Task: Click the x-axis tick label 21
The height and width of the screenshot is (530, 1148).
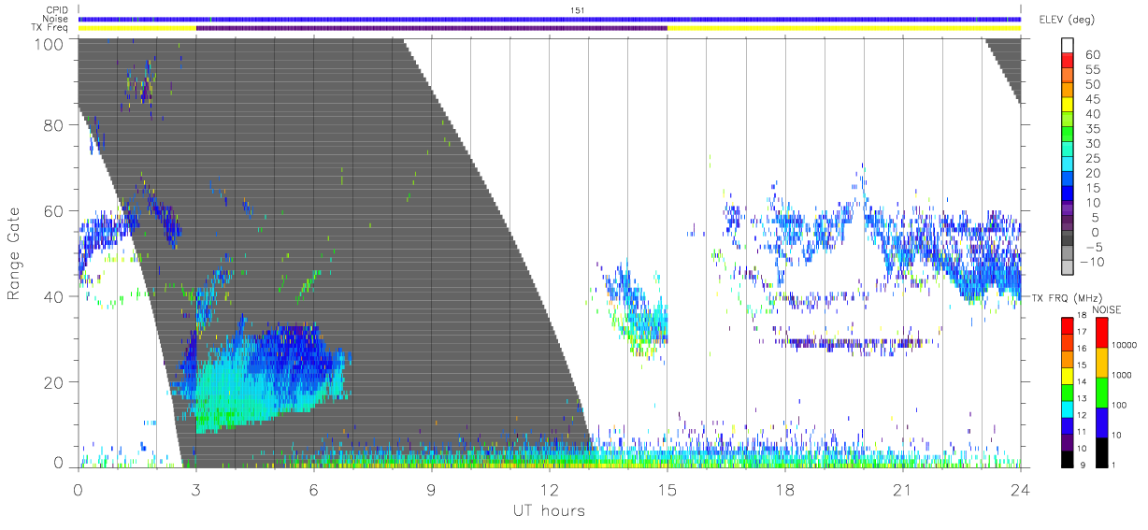Action: click(x=903, y=489)
